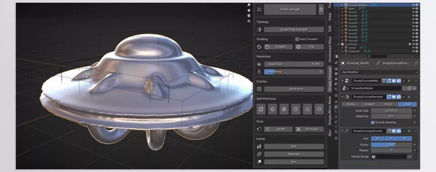Hide Torus.001 in viewport via eye icon
Image resolution: width=436 pixels, height=172 pixels.
tap(413, 12)
